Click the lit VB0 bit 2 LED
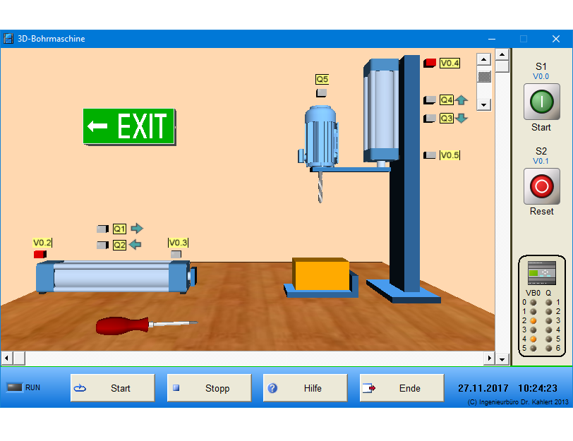Viewport: 573px width, 441px height. coord(533,321)
